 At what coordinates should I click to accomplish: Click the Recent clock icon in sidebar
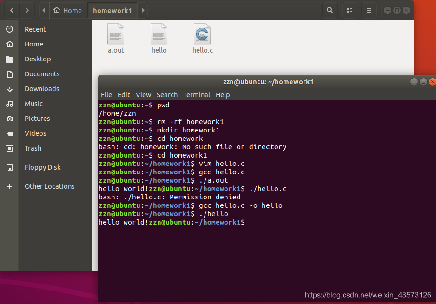(x=10, y=29)
